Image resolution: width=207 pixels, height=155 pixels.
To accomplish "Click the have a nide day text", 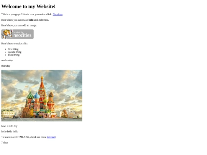I will [9, 126].
